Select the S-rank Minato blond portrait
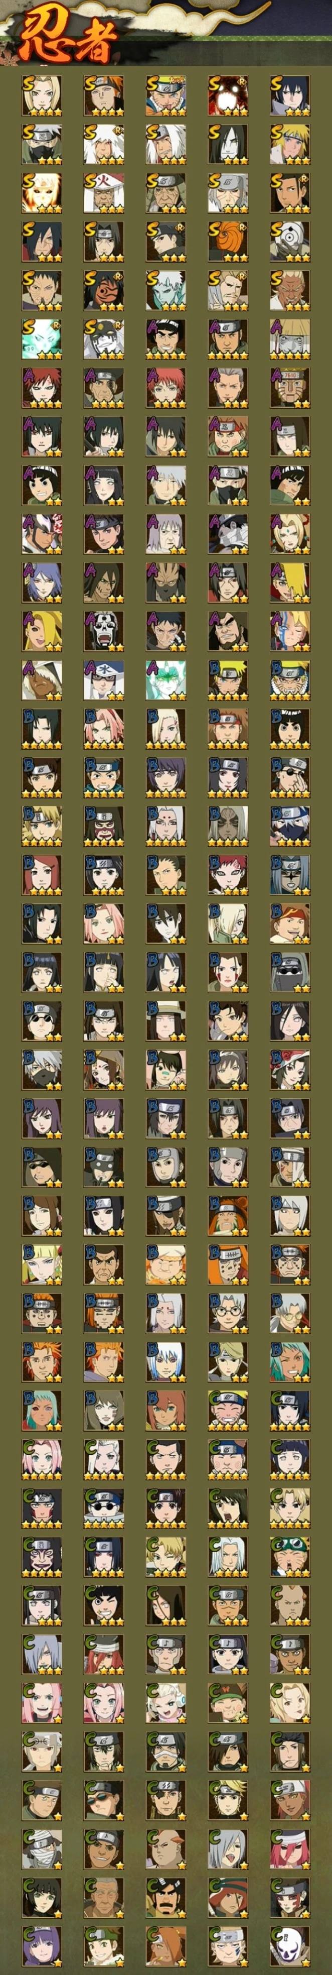Screen dimensions: 332x1975 289,144
